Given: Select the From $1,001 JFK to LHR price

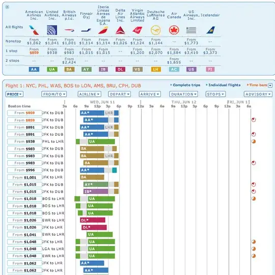Looking at the screenshot, I should pyautogui.click(x=24, y=178).
